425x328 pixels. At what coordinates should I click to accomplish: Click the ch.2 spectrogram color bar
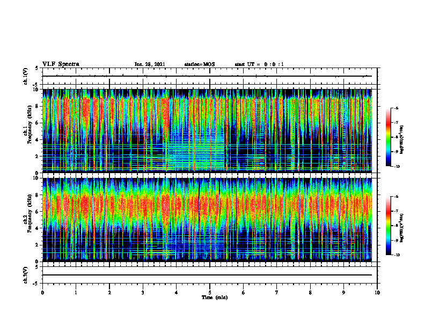[x=389, y=226]
